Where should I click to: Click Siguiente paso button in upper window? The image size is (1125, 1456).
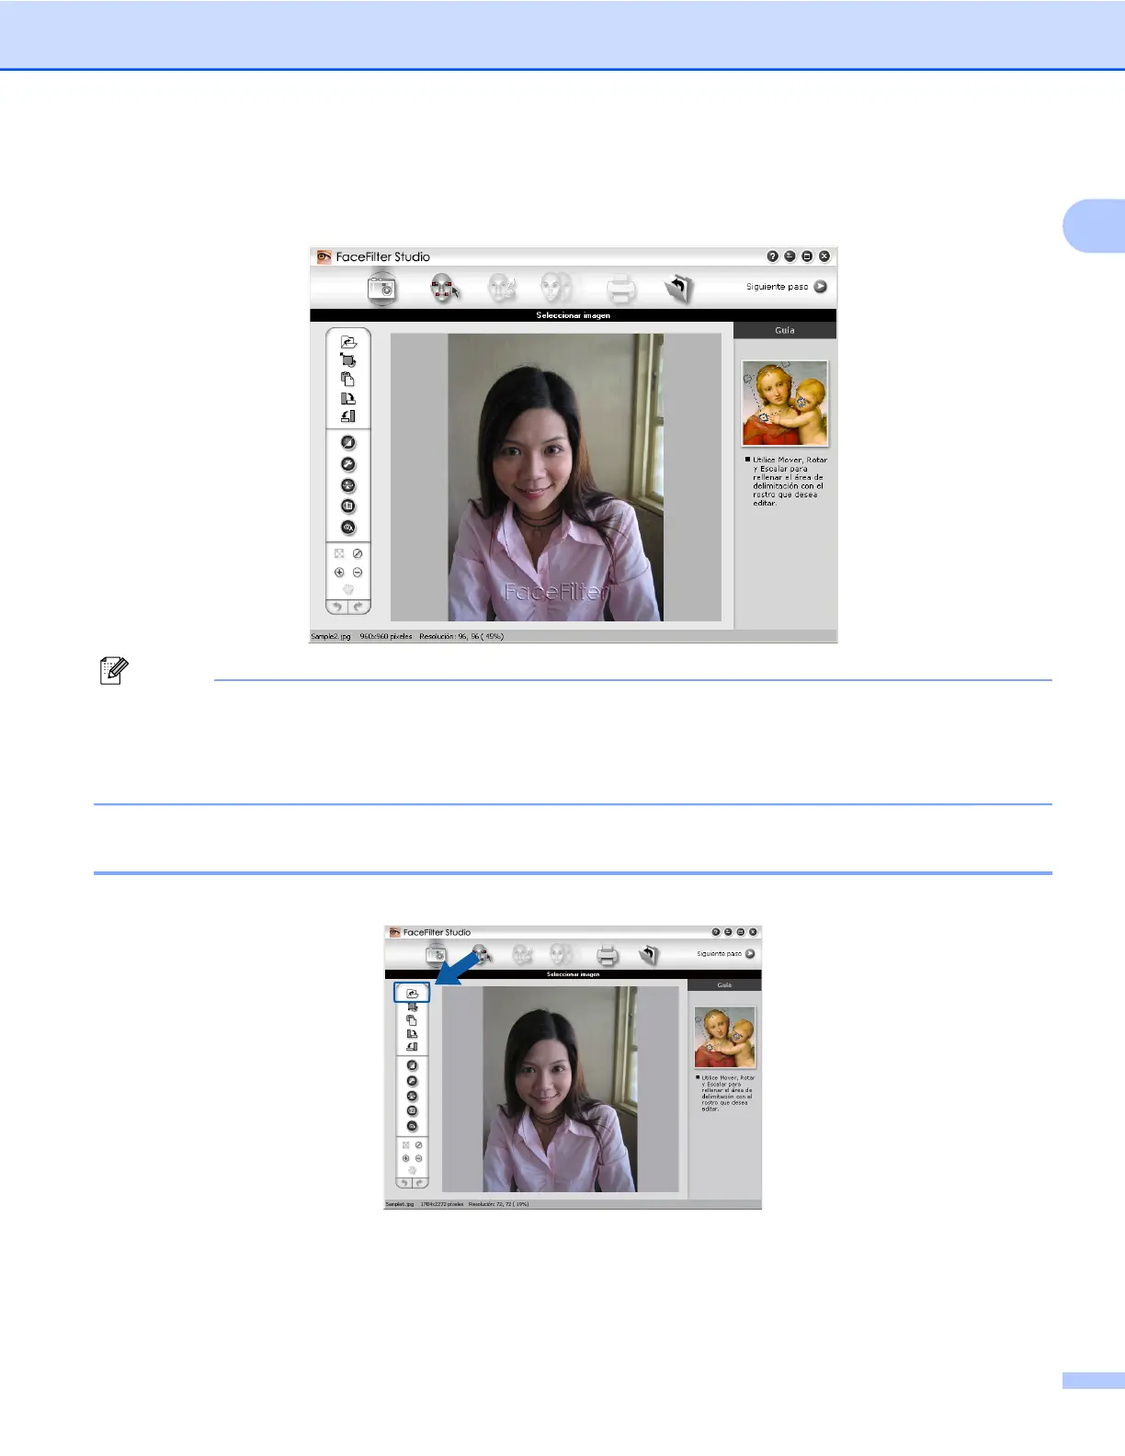click(x=786, y=287)
